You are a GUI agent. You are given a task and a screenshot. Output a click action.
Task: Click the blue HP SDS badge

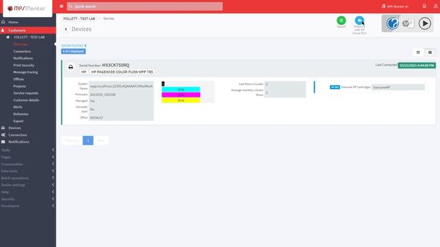[335, 87]
